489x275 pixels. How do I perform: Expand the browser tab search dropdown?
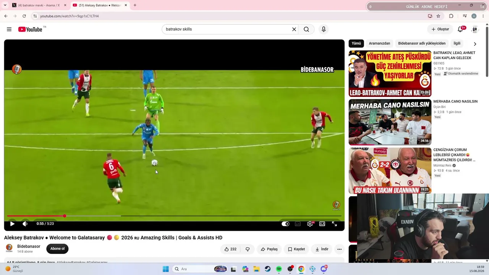tap(5, 5)
